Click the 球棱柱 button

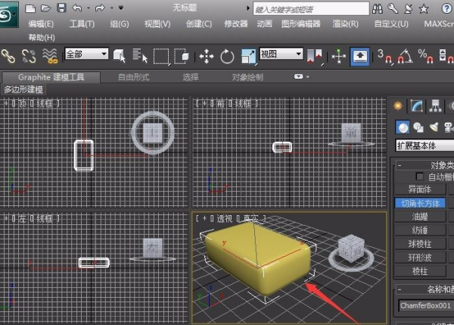pyautogui.click(x=420, y=244)
